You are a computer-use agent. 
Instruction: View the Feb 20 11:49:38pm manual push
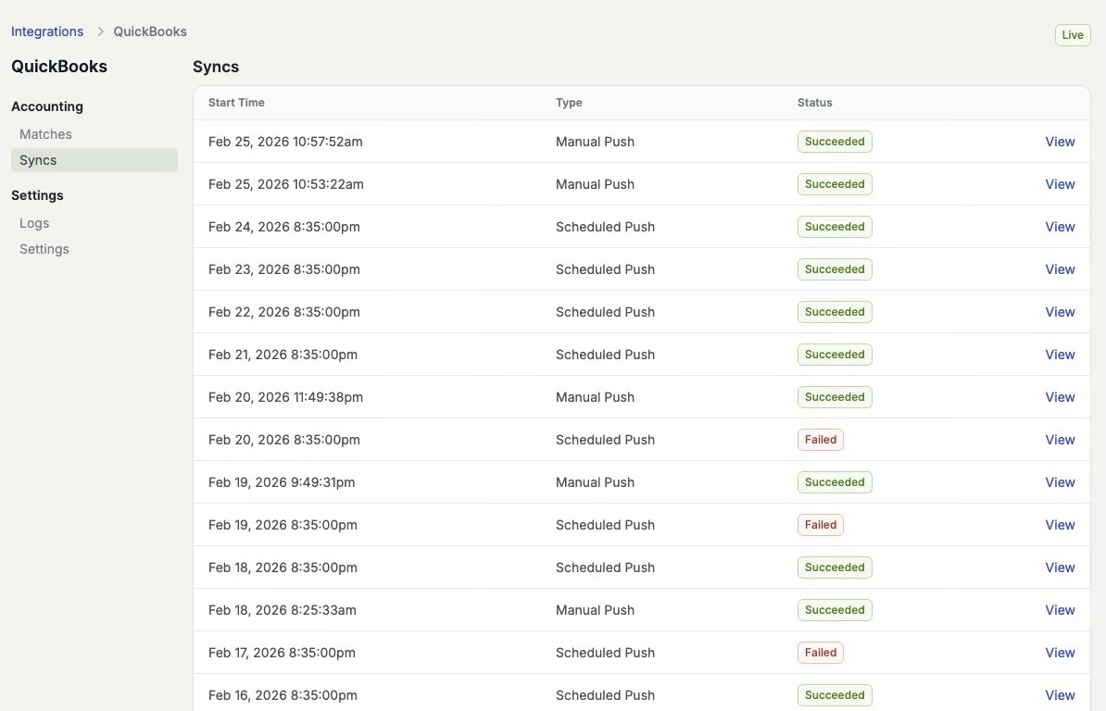tap(1060, 397)
